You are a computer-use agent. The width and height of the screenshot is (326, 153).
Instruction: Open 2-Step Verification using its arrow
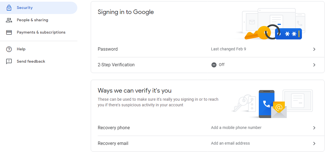click(314, 65)
